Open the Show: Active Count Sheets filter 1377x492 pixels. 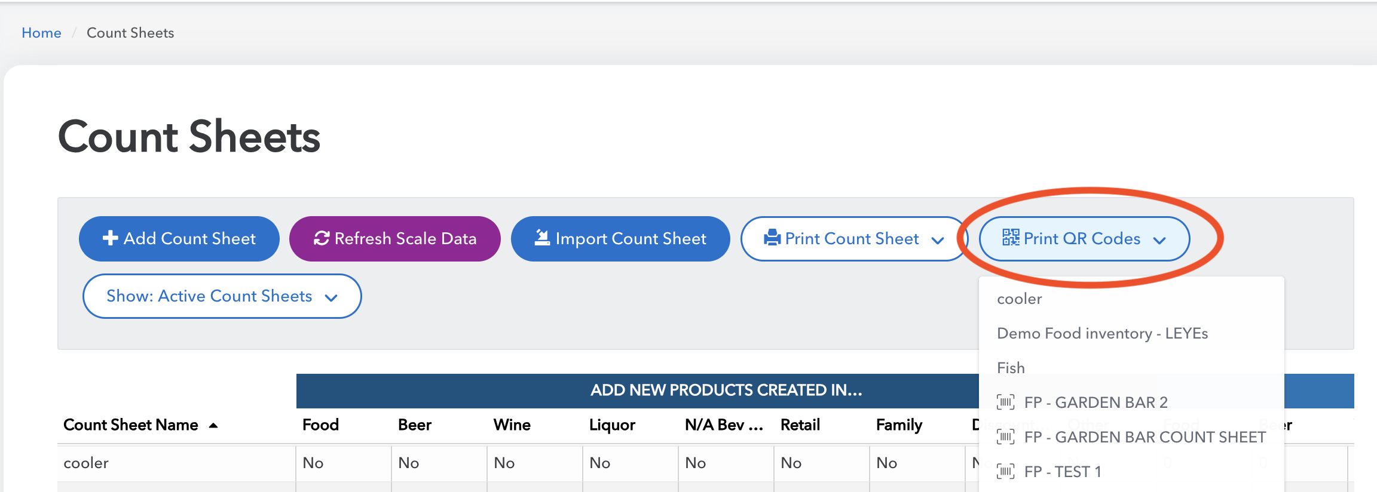(222, 296)
